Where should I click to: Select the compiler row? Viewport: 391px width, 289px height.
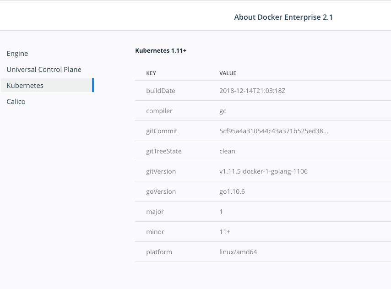[x=160, y=111]
